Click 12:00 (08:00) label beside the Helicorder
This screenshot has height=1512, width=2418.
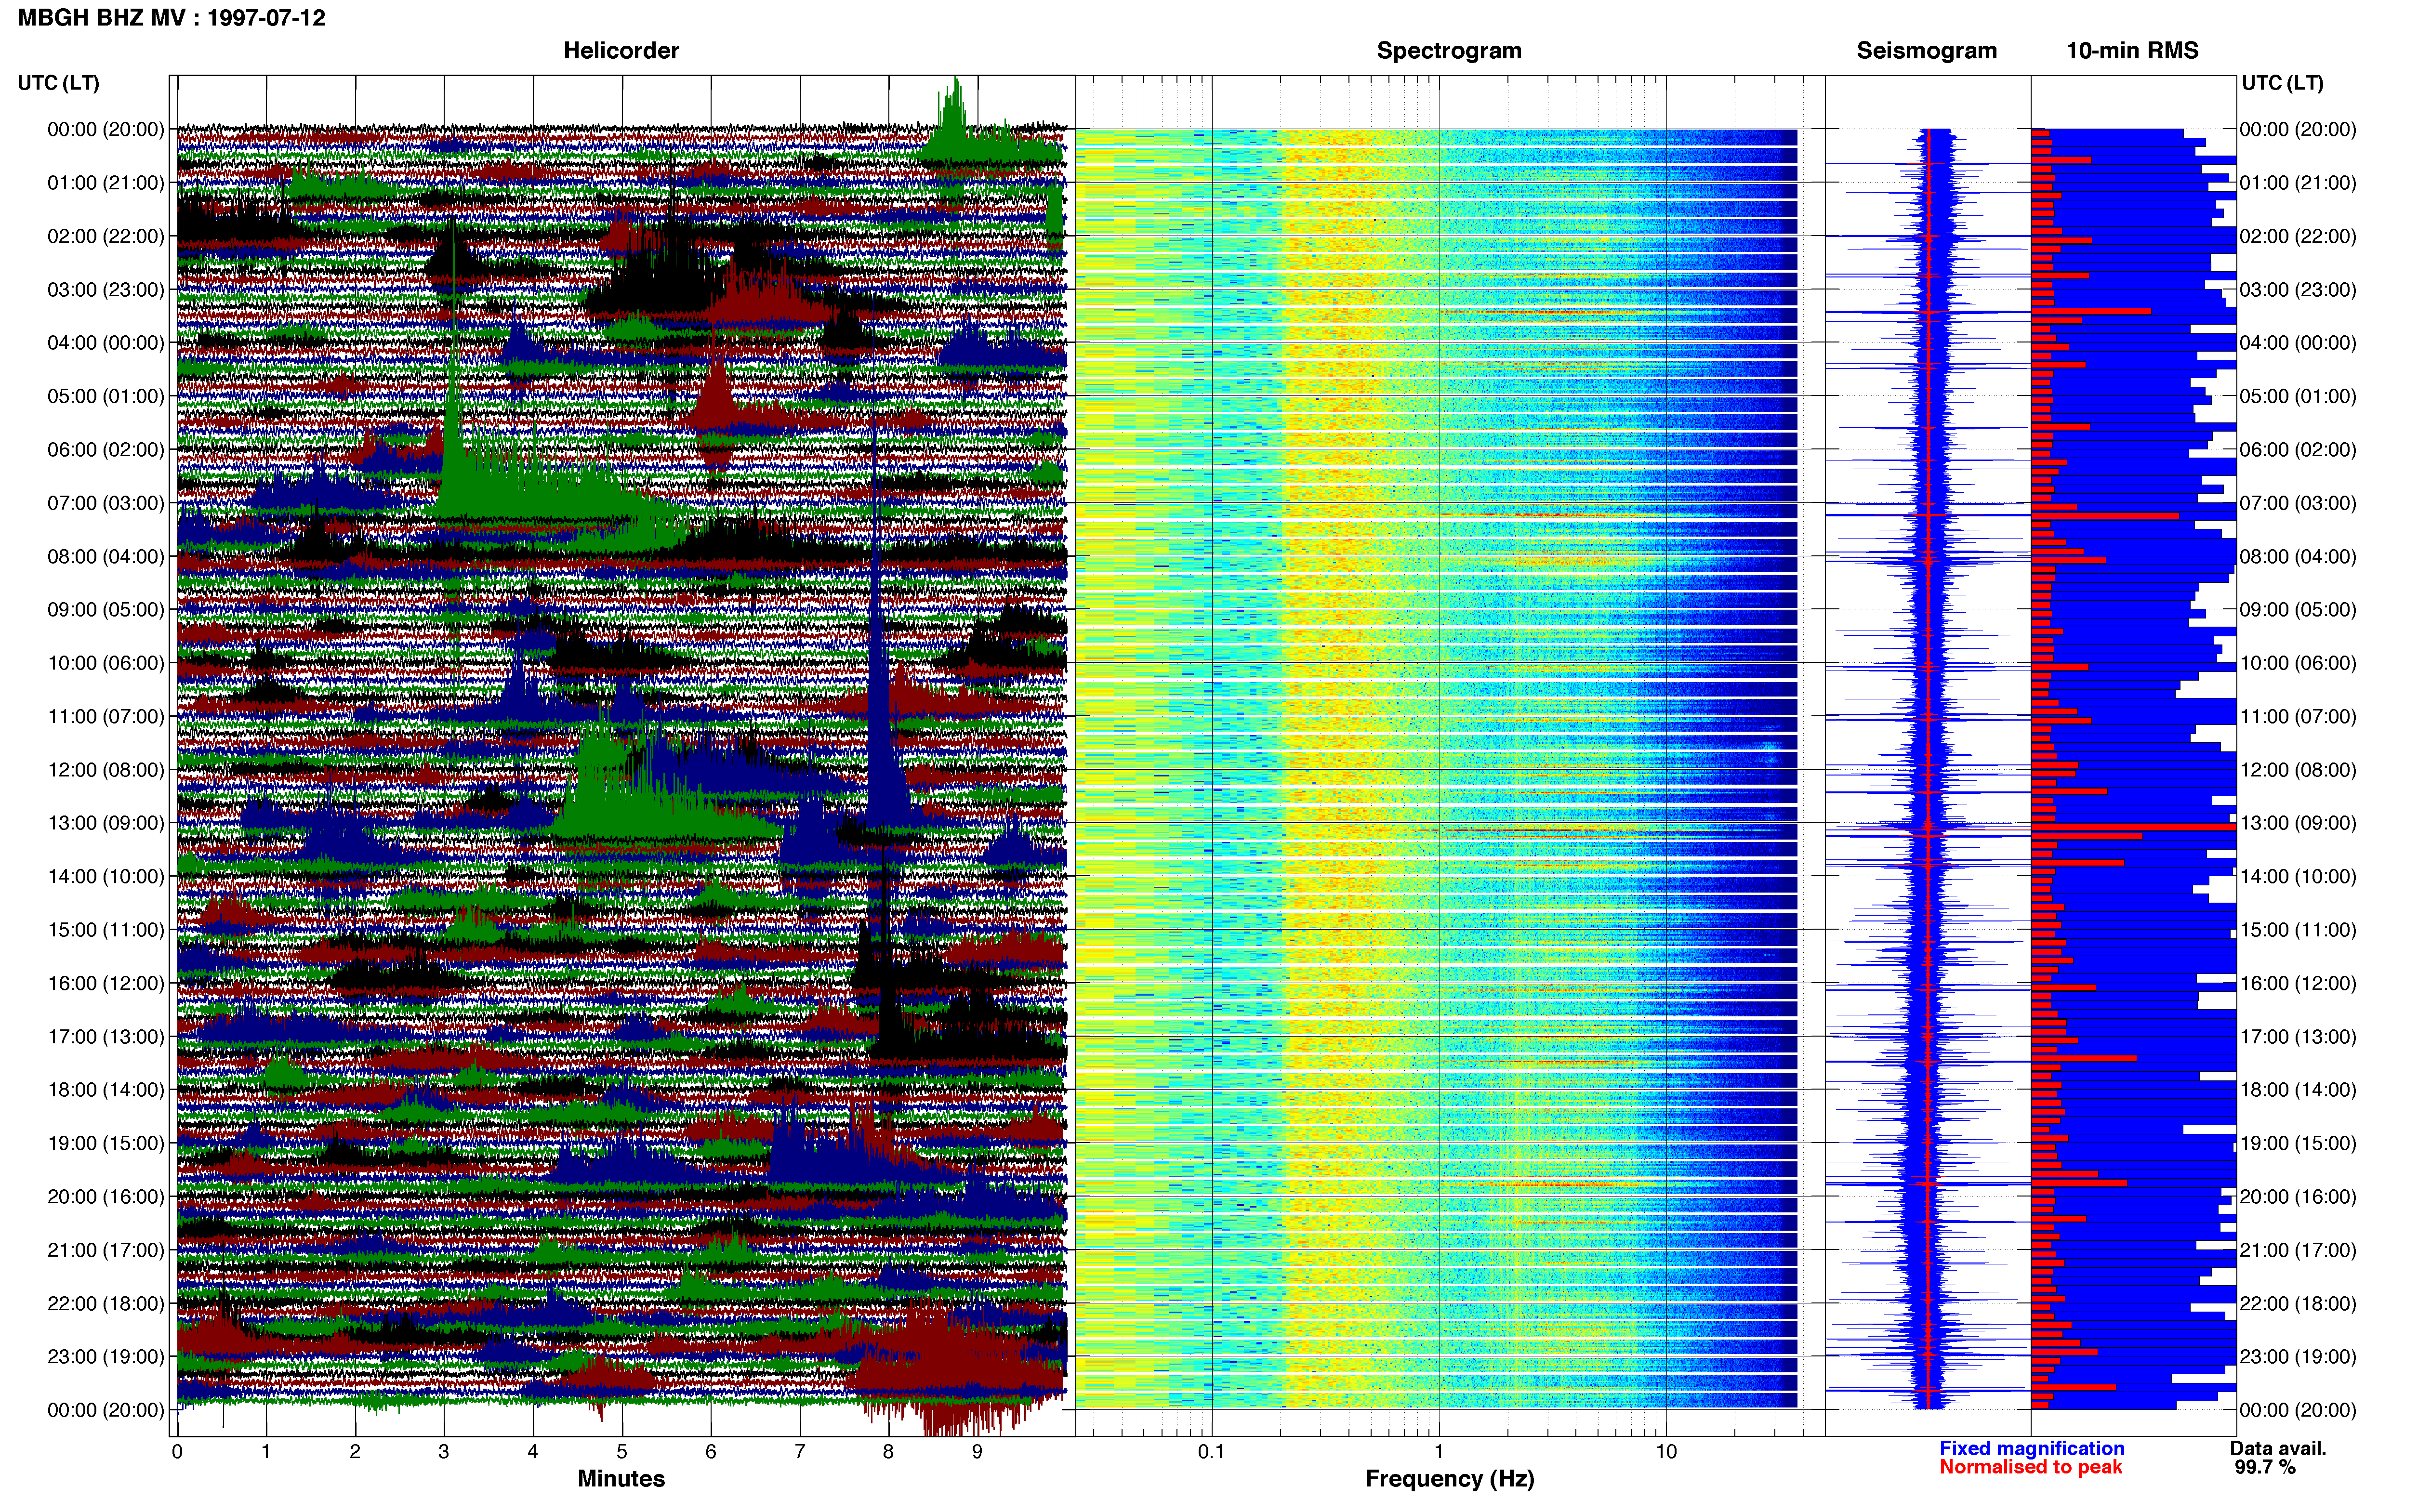pyautogui.click(x=106, y=770)
